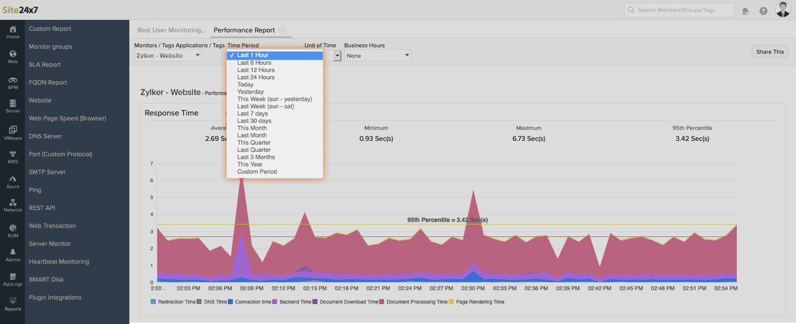Select This Week (sun - yesterday)

tap(275, 99)
